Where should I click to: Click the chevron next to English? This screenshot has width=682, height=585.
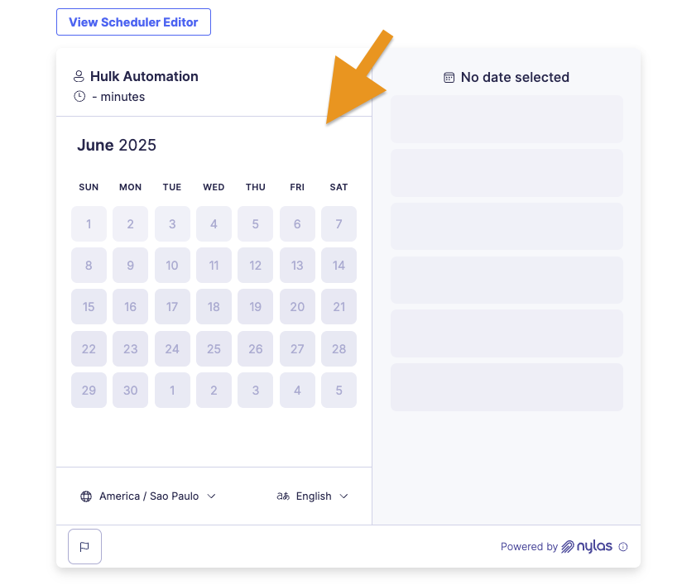coord(343,496)
